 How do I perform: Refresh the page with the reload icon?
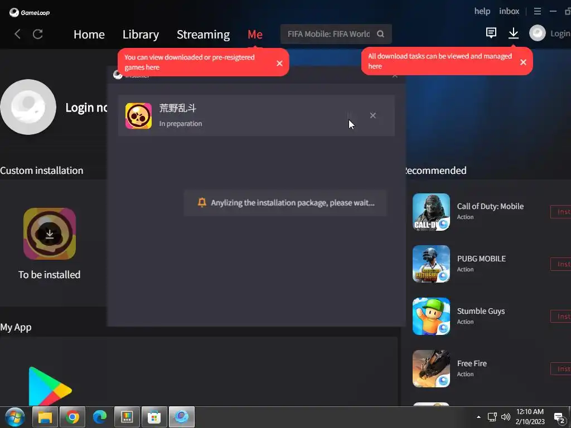point(38,34)
